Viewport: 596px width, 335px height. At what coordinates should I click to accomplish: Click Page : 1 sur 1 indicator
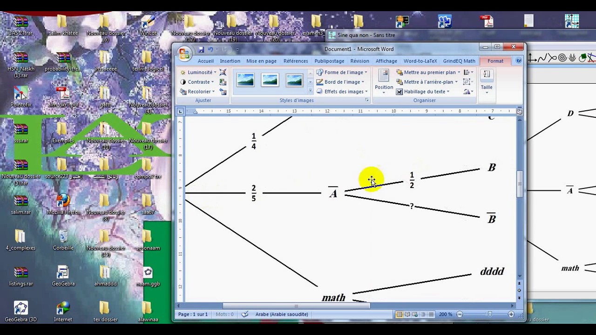click(x=193, y=314)
